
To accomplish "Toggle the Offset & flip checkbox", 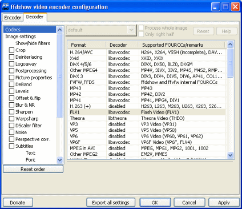I will point(11,98).
